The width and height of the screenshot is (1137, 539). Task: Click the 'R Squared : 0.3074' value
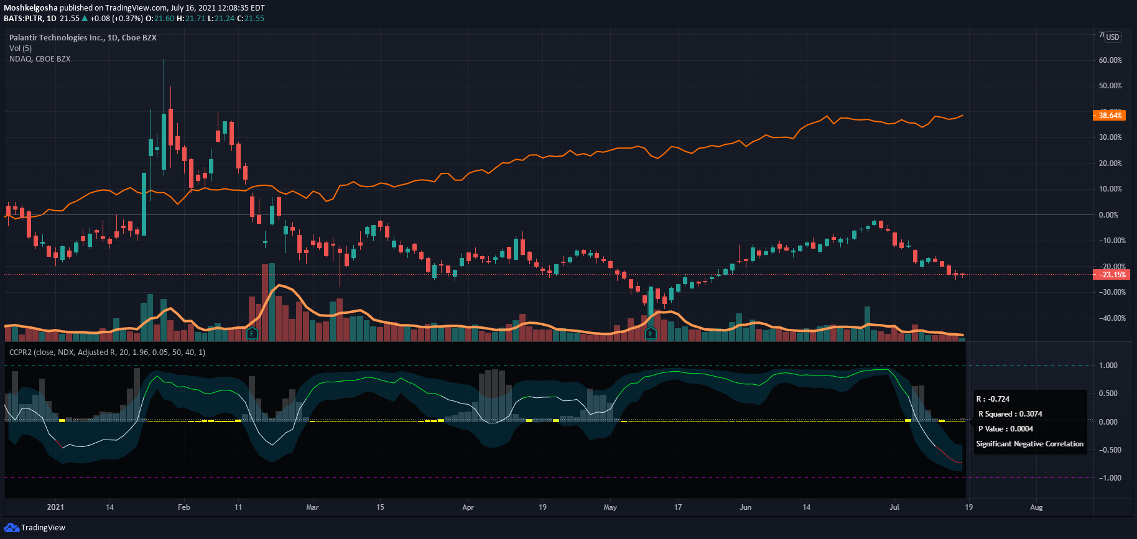pos(1010,414)
